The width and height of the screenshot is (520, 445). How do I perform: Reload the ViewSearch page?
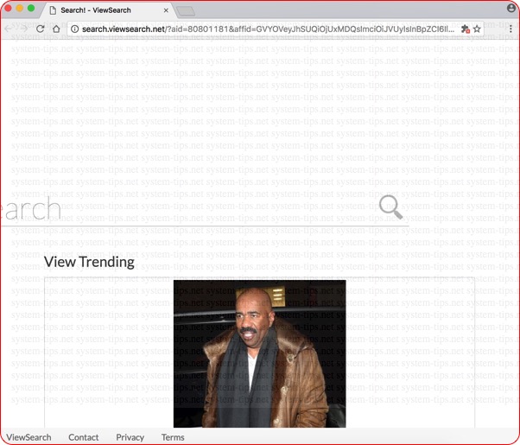pos(40,29)
